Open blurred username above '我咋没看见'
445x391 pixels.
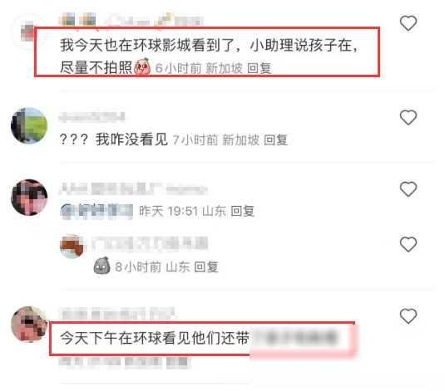(x=92, y=116)
